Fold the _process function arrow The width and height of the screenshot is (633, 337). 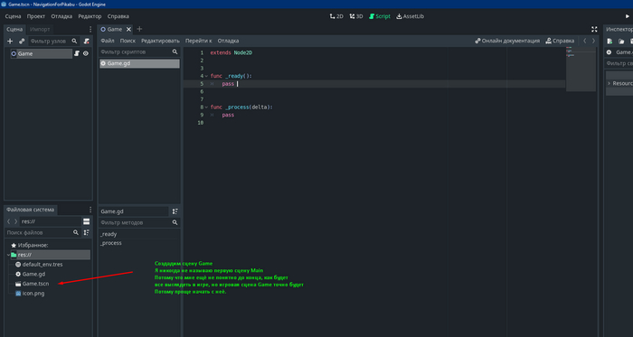[x=206, y=108]
